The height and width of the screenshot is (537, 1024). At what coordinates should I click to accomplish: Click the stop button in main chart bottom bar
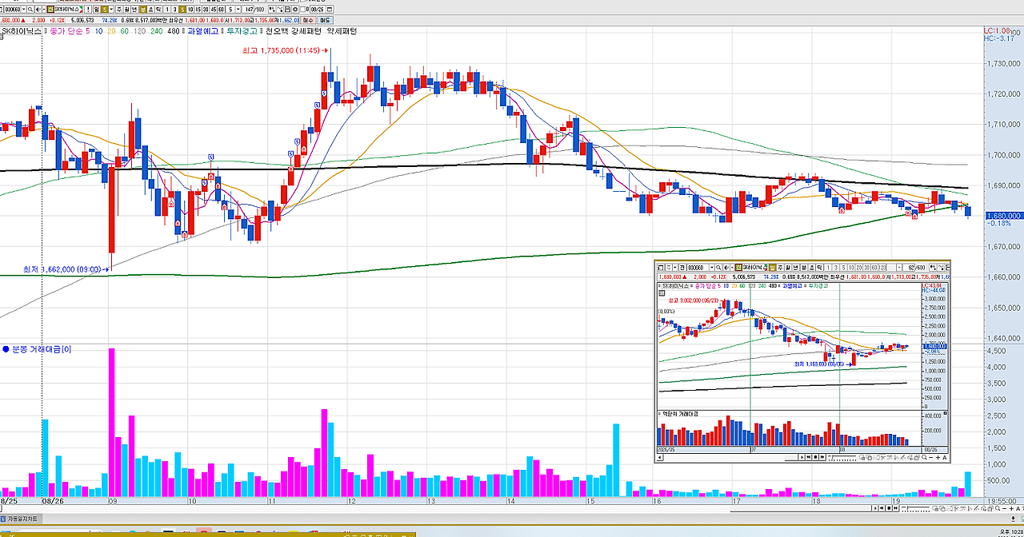point(889,508)
